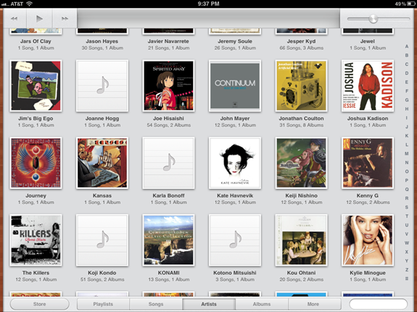Click the playback progress bar at top
This screenshot has width=417, height=312.
[208, 18]
